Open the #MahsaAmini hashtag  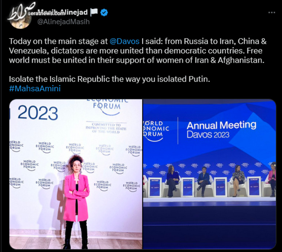point(35,88)
